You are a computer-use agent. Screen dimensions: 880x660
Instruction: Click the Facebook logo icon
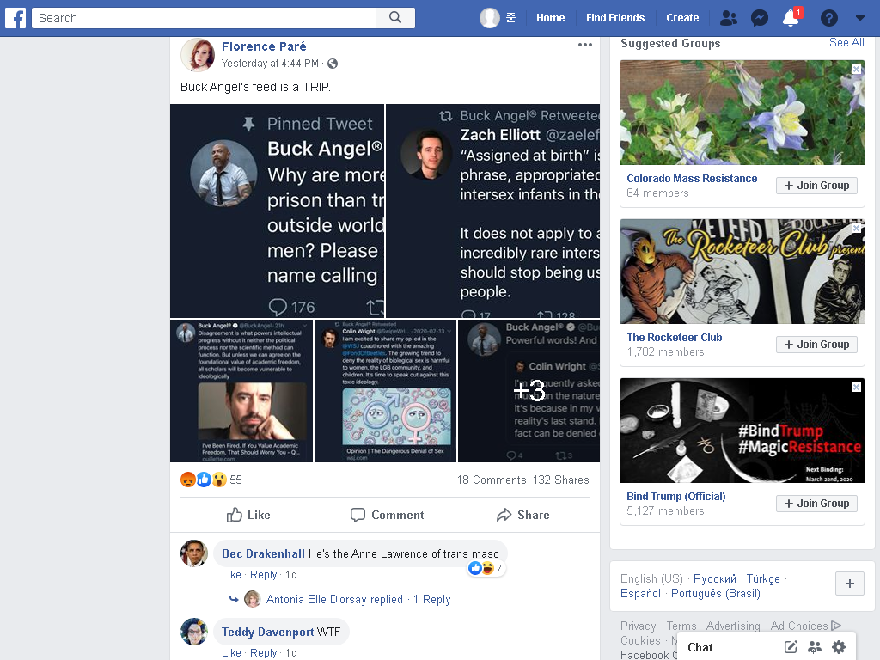[x=15, y=18]
